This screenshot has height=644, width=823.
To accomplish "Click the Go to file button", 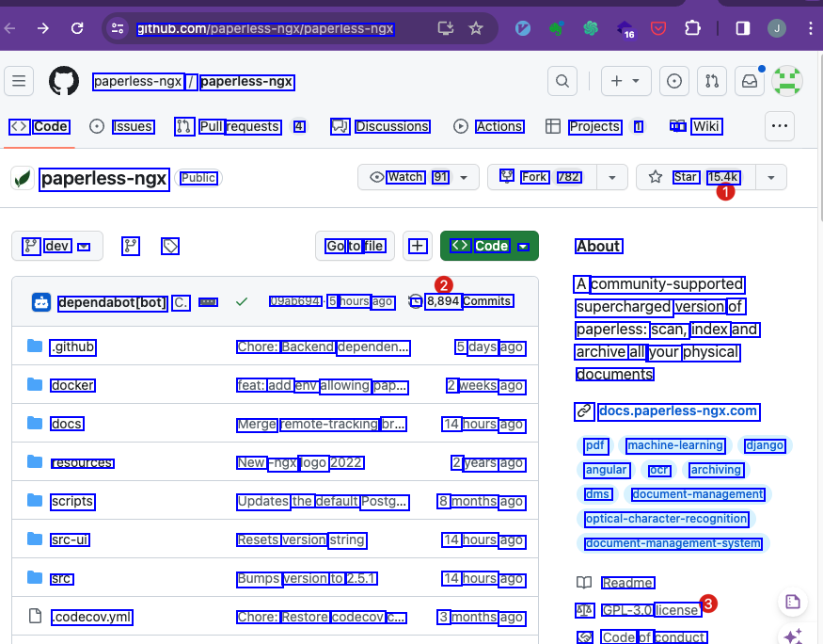I will click(355, 246).
